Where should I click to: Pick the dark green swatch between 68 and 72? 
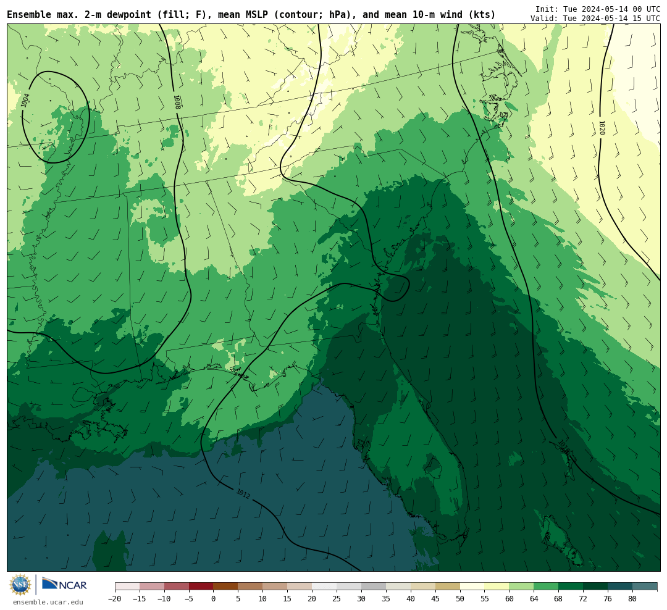click(x=571, y=587)
